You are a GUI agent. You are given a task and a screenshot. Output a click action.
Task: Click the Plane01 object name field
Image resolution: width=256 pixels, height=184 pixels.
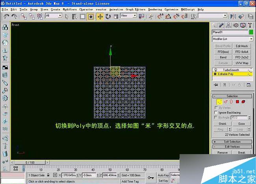(230, 32)
